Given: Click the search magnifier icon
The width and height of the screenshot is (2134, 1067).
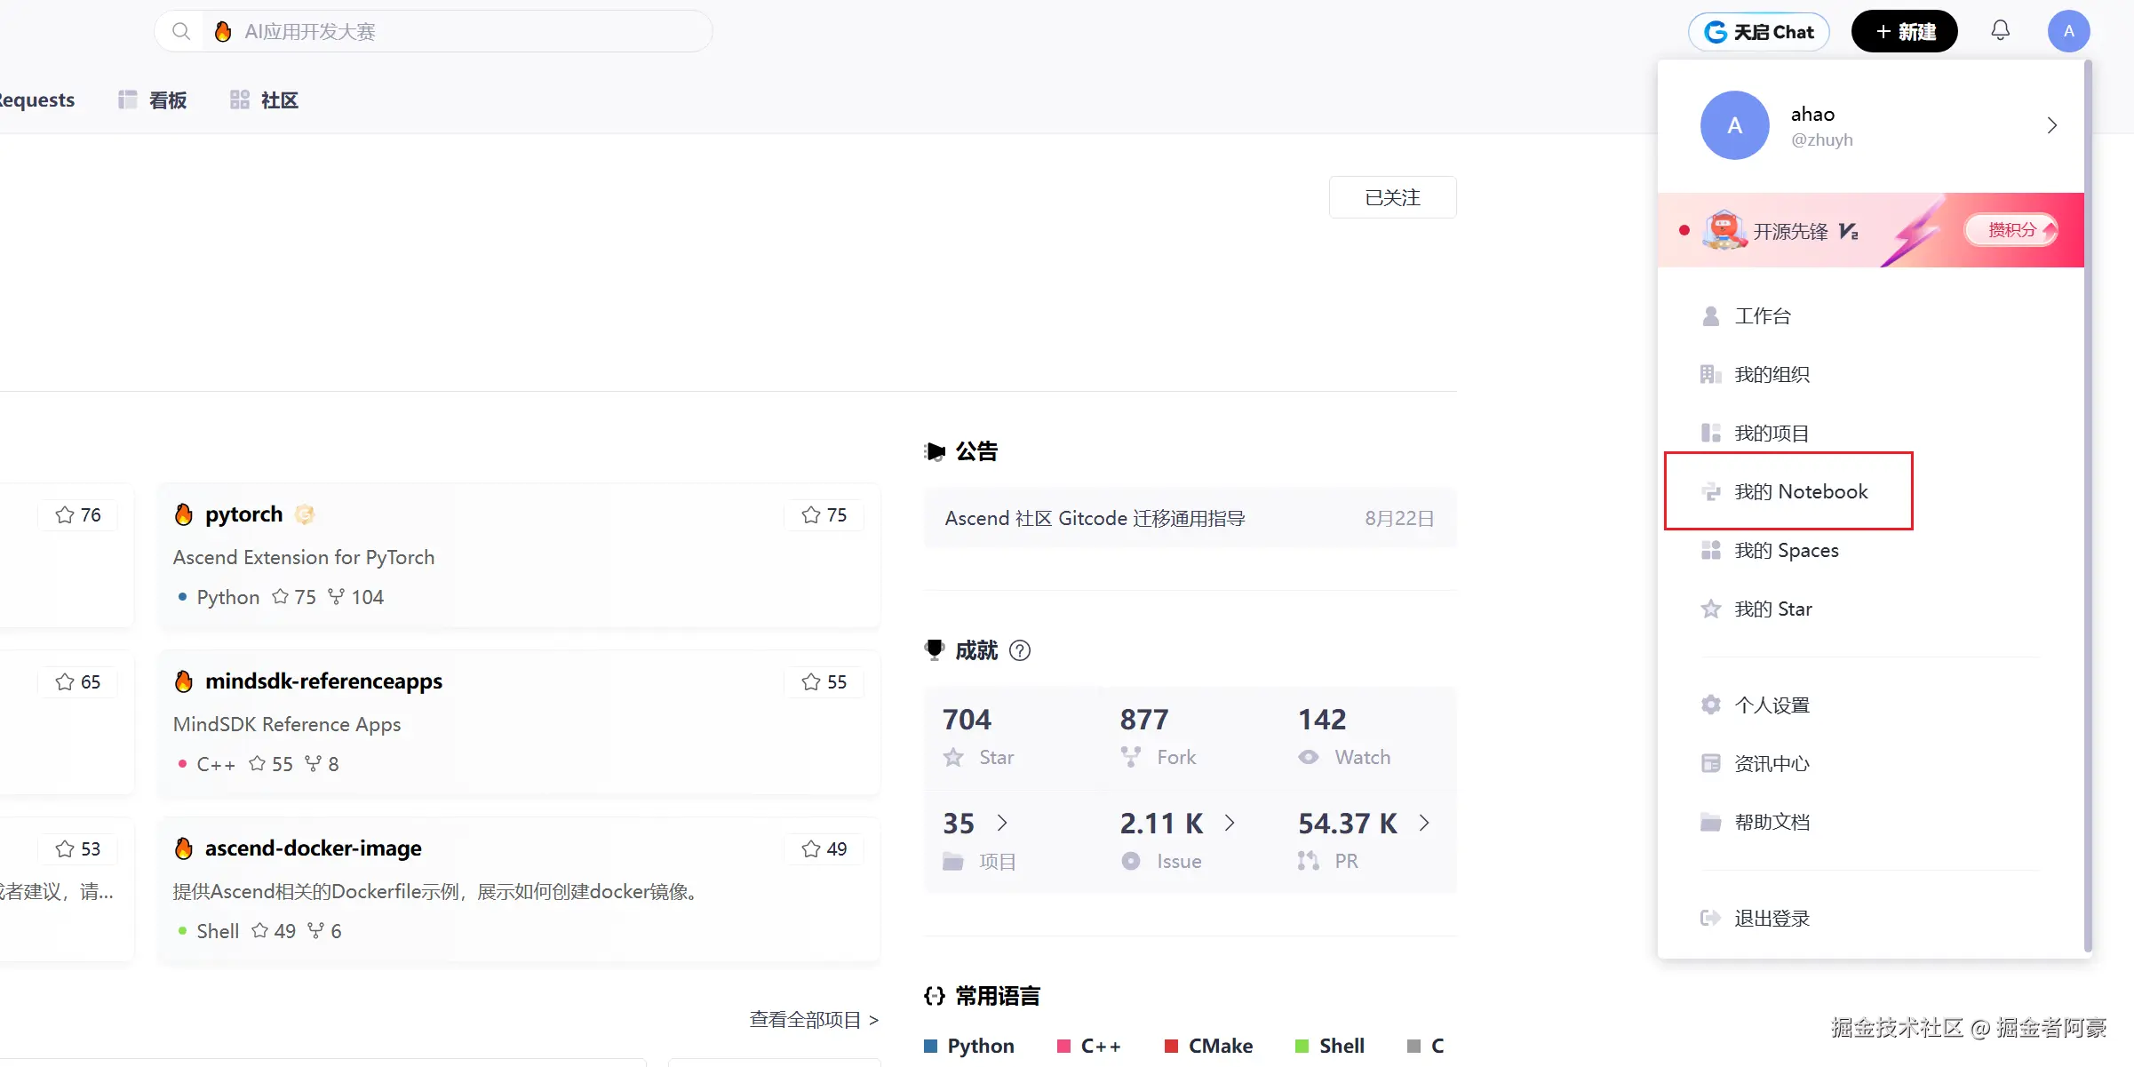Looking at the screenshot, I should 181,32.
